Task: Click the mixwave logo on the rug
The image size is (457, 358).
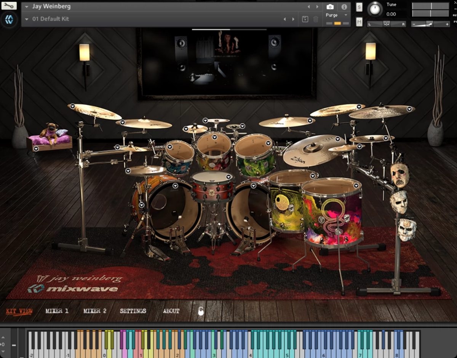Action: (x=73, y=288)
